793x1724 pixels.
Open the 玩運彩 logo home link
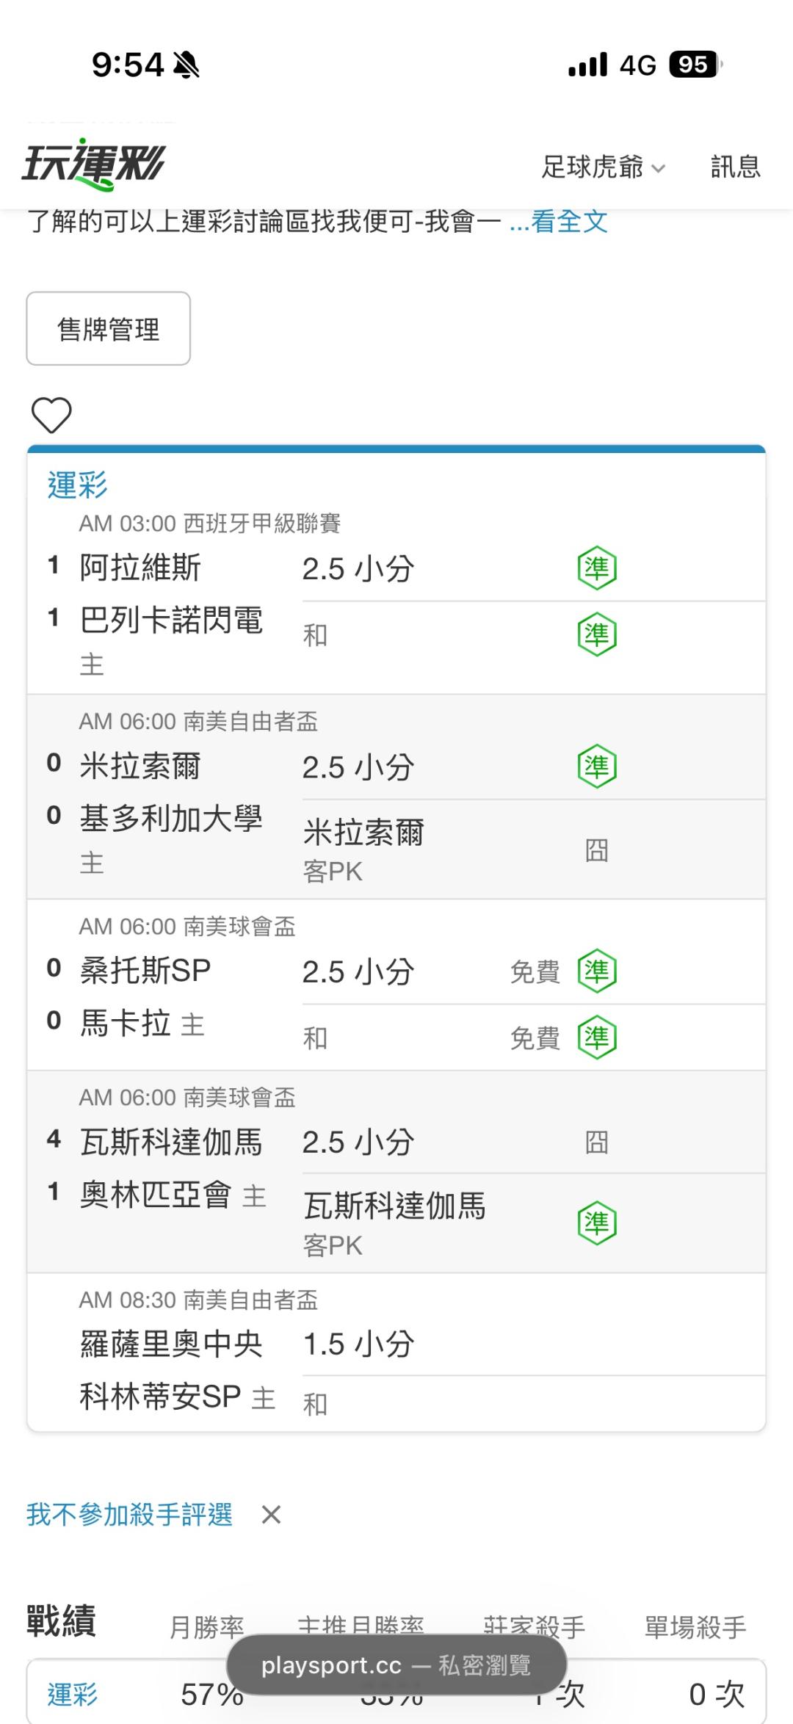point(93,164)
